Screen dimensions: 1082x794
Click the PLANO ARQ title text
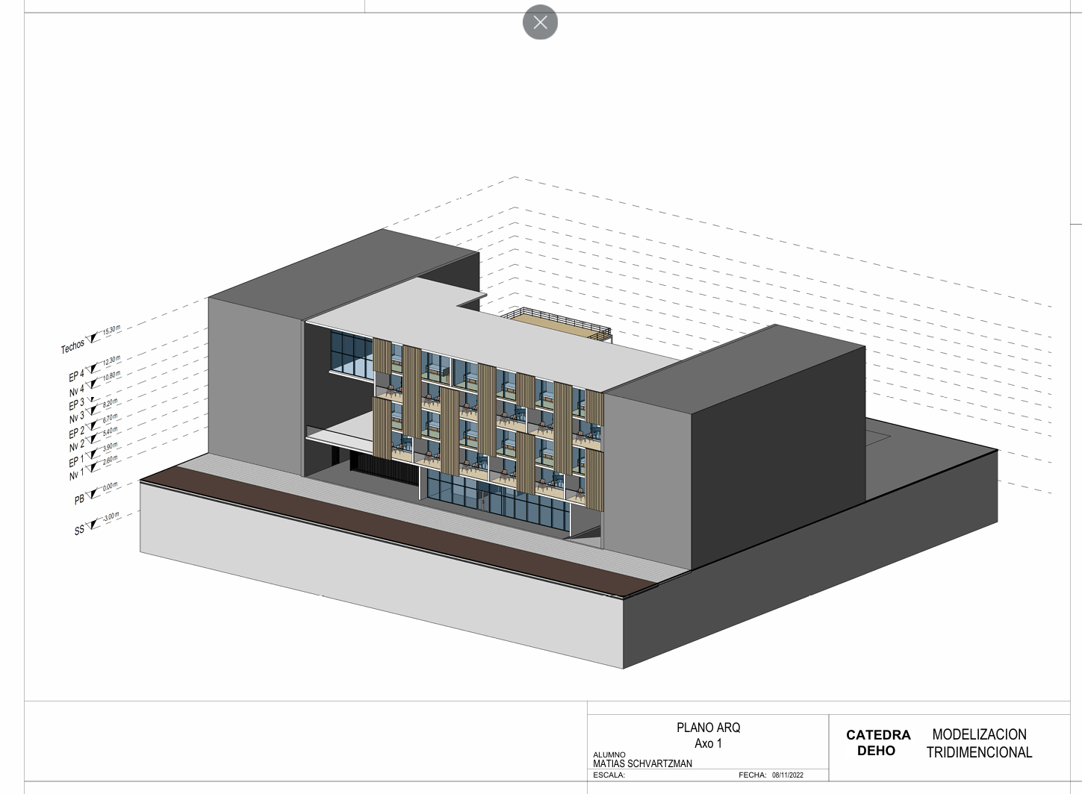[x=708, y=728]
